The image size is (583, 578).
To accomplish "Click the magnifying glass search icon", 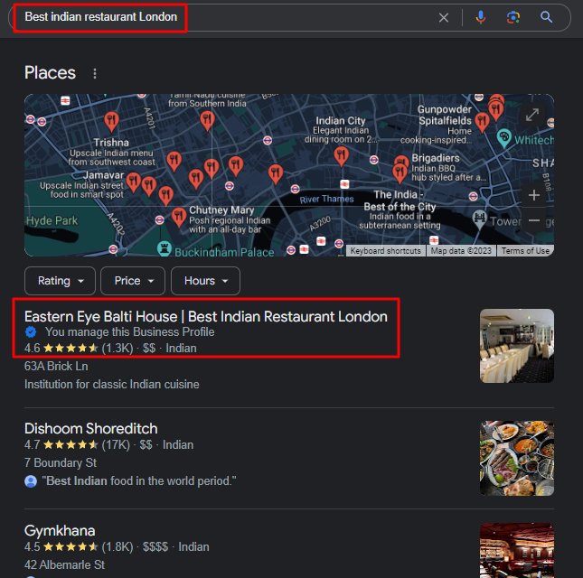I will (546, 17).
